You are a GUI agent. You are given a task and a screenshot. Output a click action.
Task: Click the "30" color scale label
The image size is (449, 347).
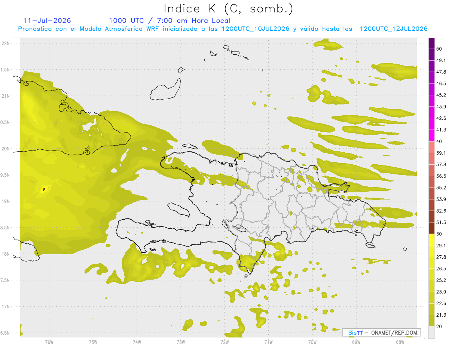(440, 234)
